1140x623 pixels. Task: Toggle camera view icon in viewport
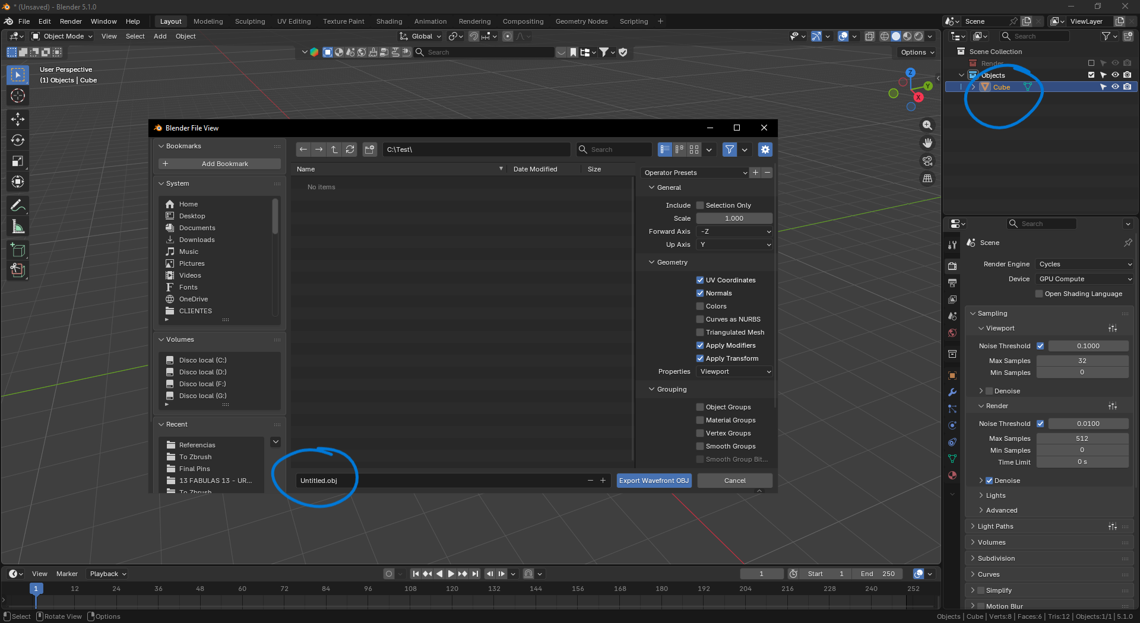(927, 161)
